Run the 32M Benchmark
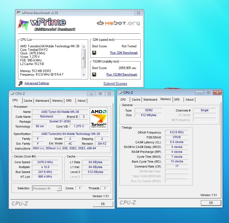The width and height of the screenshot is (229, 223). [124, 53]
